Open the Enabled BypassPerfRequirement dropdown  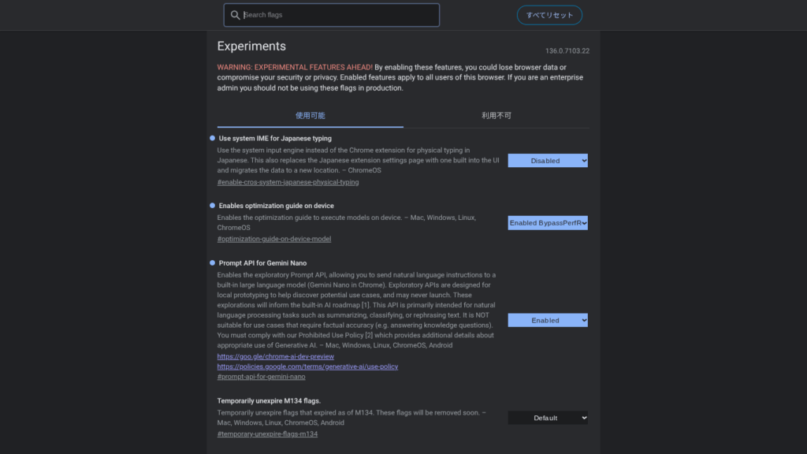coord(548,223)
